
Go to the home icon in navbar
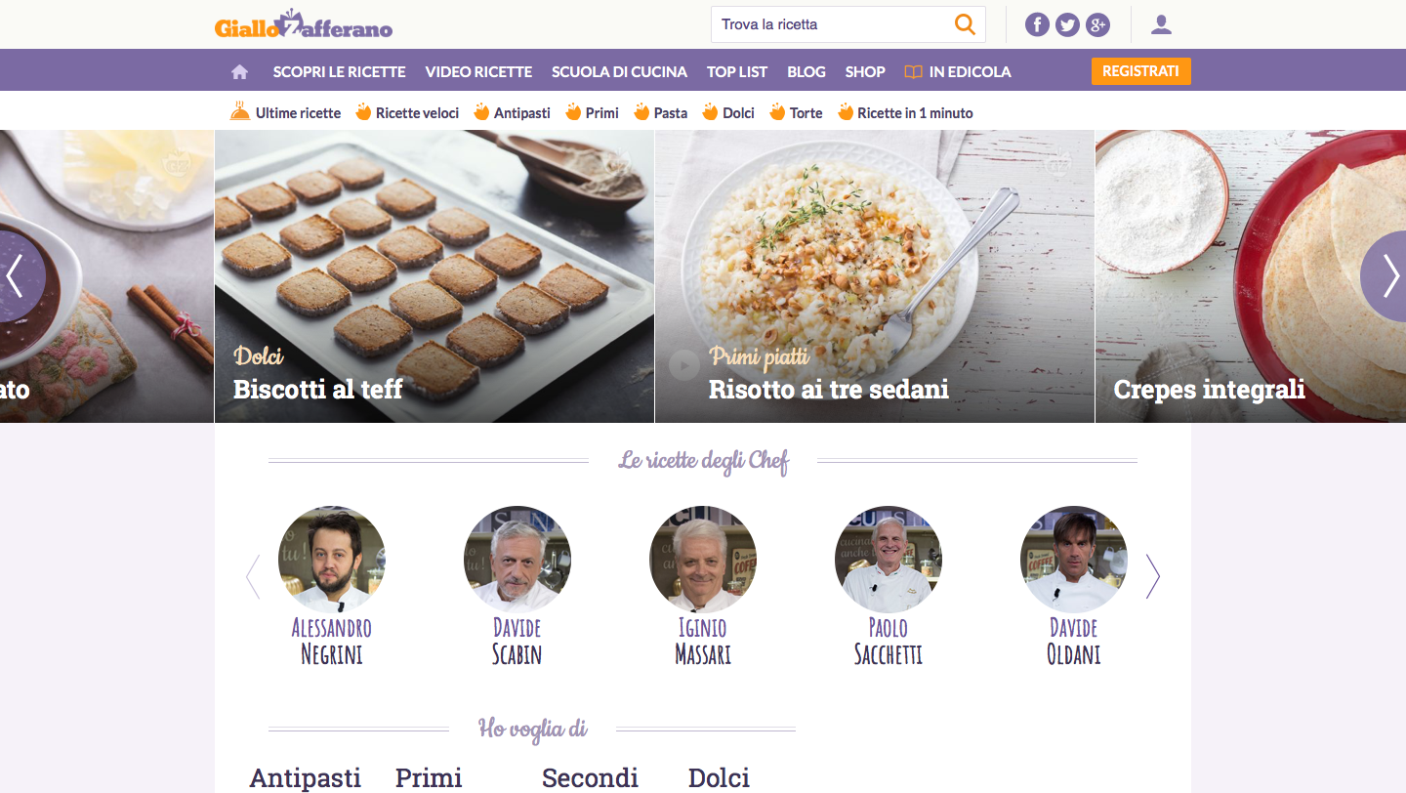tap(239, 71)
